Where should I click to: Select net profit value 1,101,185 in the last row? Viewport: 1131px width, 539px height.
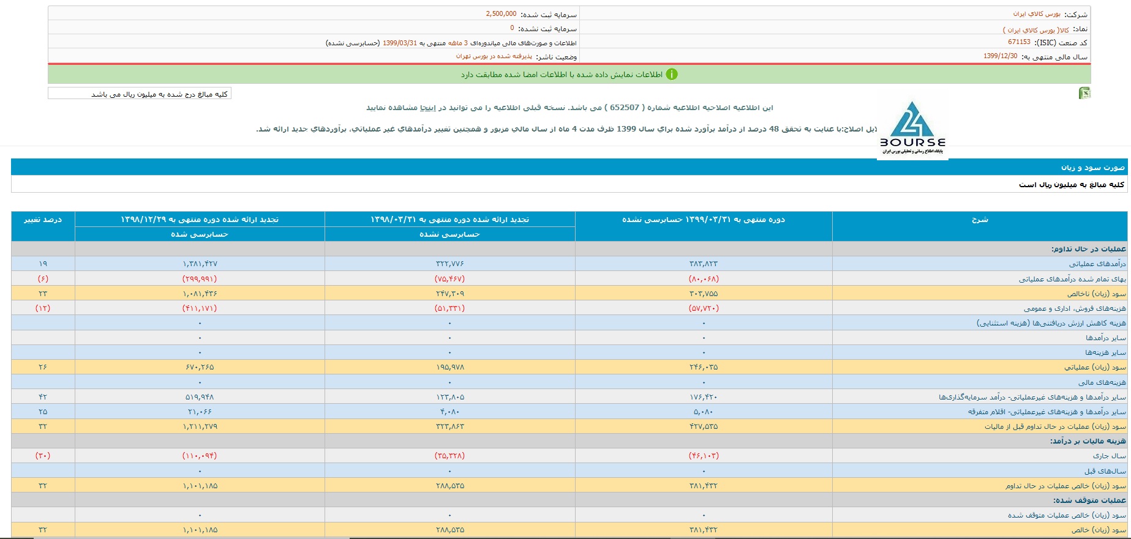coord(200,530)
